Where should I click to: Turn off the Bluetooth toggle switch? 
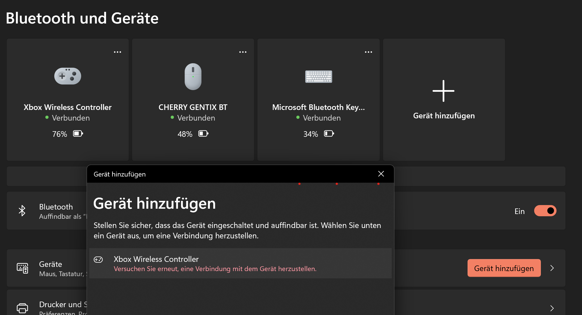tap(545, 211)
